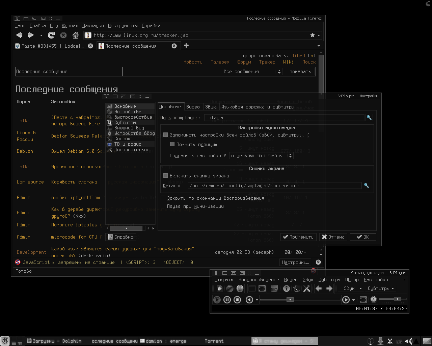Click the SMPlayer seek slider handle
The height and width of the screenshot is (346, 432).
click(290, 299)
